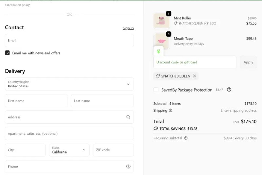
Task: Click the Sign in link
Action: (128, 28)
